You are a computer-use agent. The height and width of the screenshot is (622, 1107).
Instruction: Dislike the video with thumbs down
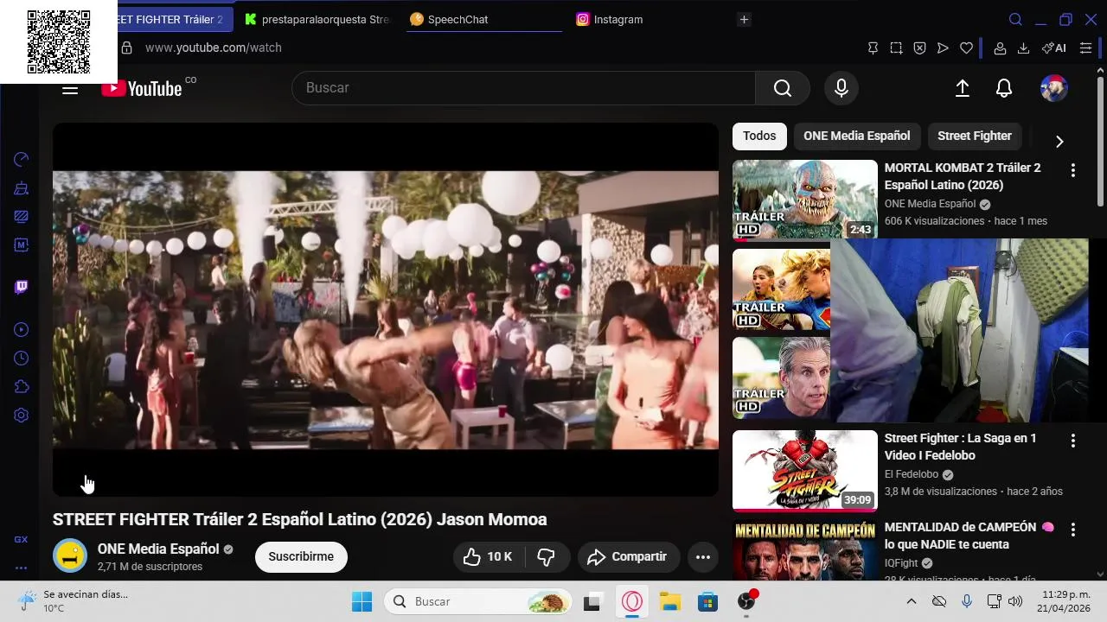point(547,557)
